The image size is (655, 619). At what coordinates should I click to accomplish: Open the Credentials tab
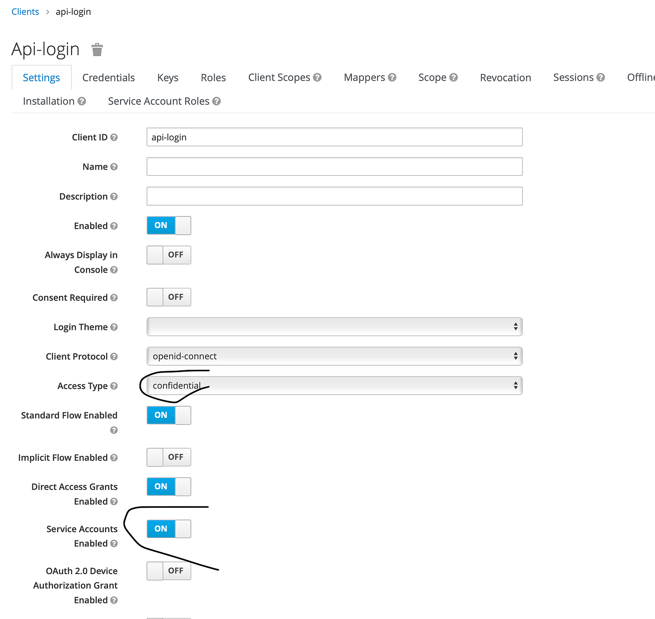tap(109, 78)
